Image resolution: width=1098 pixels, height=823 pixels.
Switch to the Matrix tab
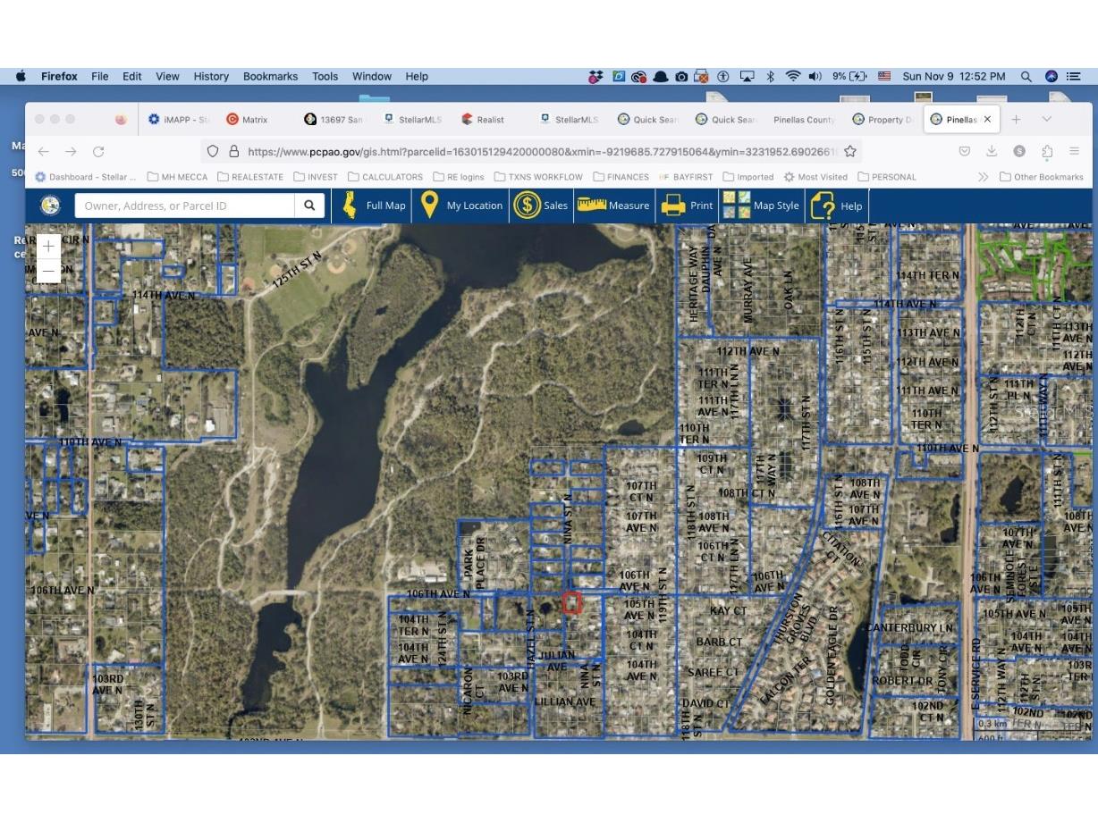[248, 120]
